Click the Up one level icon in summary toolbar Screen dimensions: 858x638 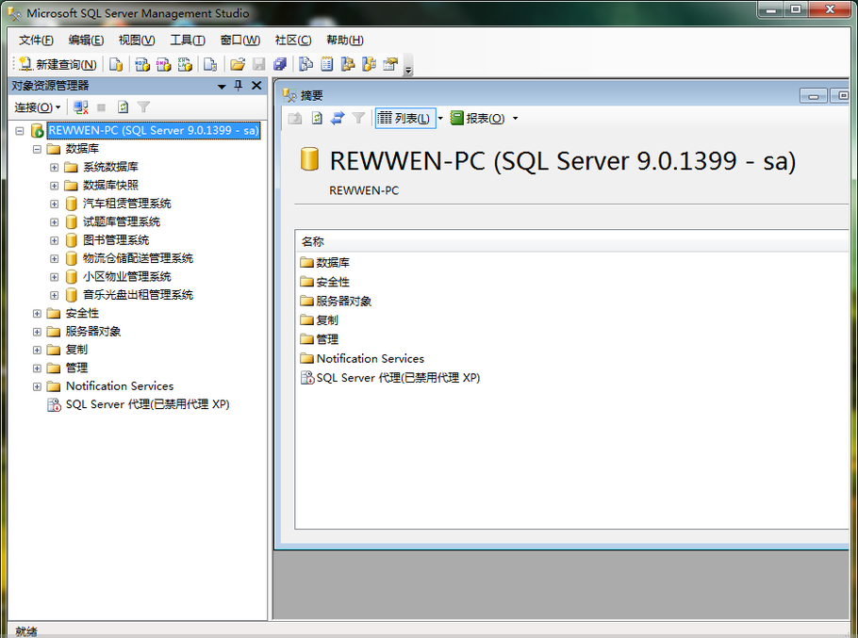pyautogui.click(x=295, y=118)
